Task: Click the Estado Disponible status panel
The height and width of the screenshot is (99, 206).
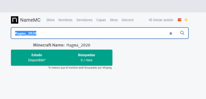Action: point(37,57)
